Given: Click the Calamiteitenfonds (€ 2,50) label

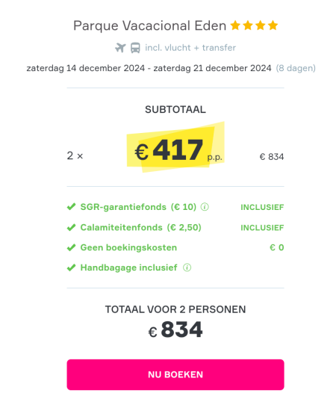Looking at the screenshot, I should pos(140,227).
